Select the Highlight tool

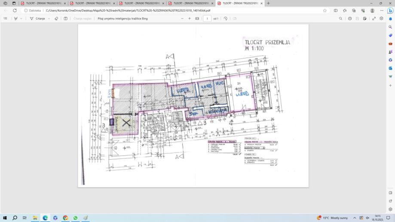[15, 18]
